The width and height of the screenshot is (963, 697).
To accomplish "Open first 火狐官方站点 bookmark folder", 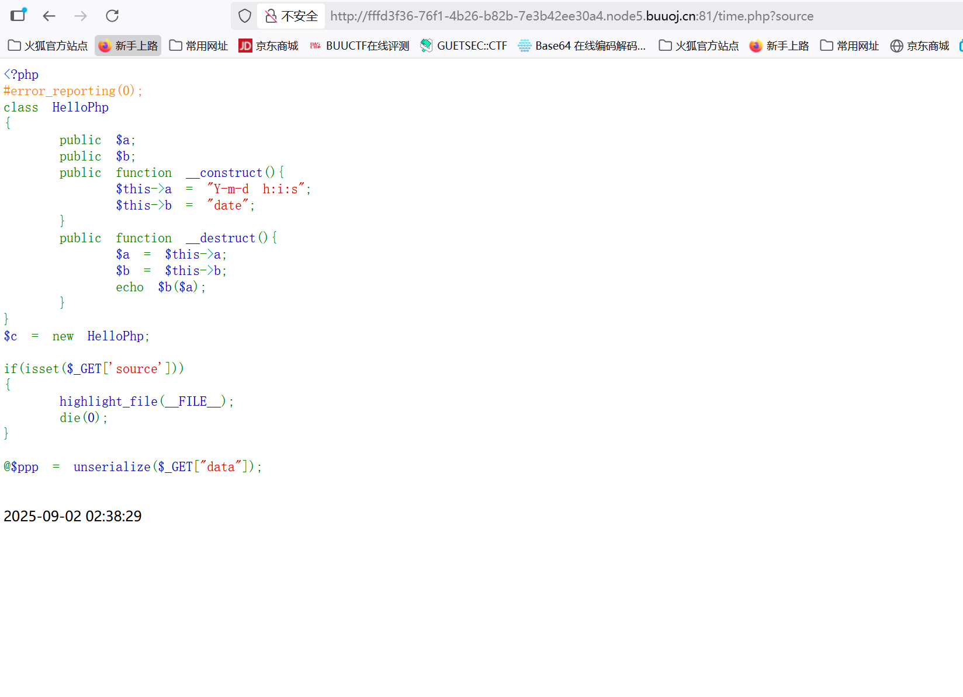I will point(48,46).
